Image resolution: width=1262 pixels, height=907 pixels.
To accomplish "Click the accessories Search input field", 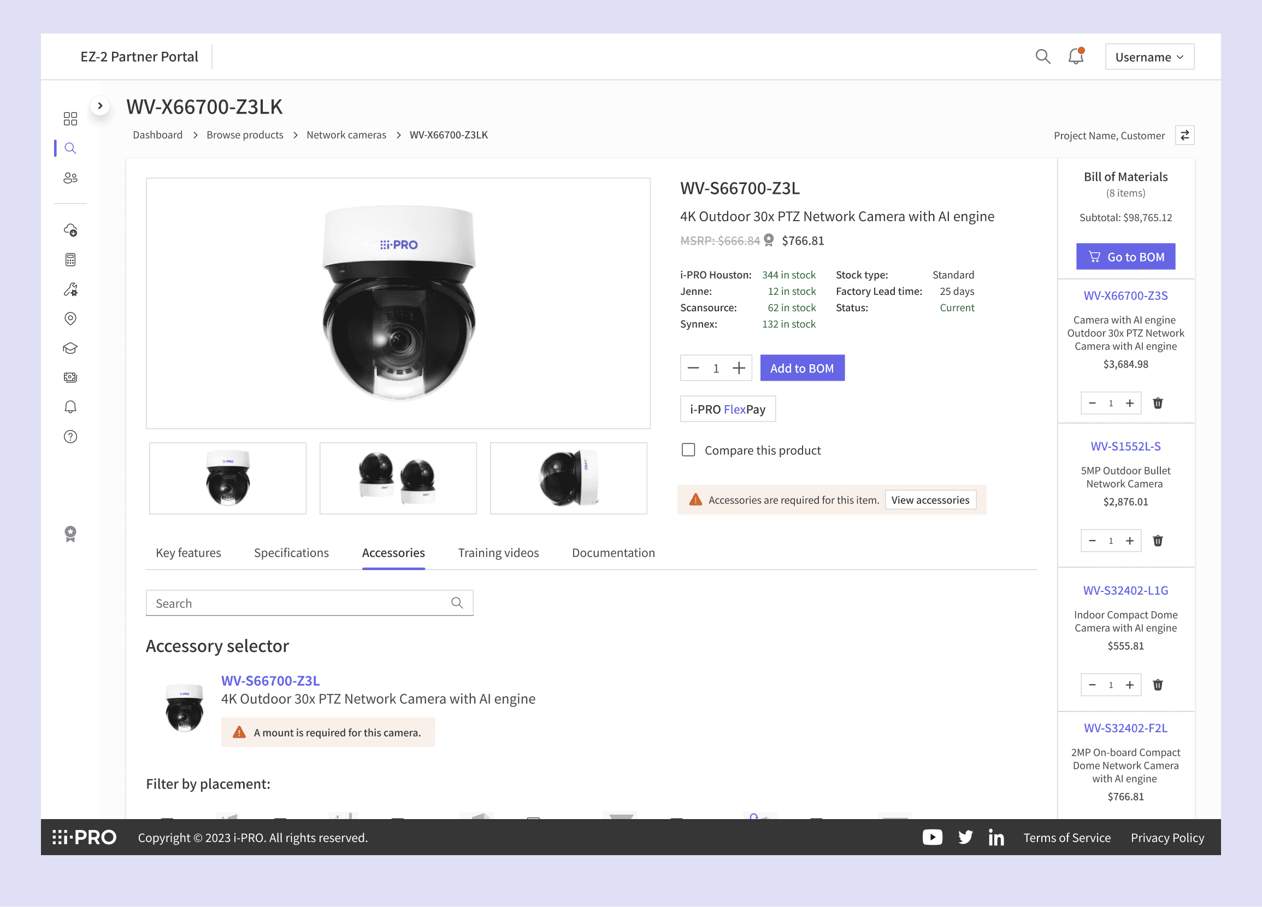I will [300, 603].
